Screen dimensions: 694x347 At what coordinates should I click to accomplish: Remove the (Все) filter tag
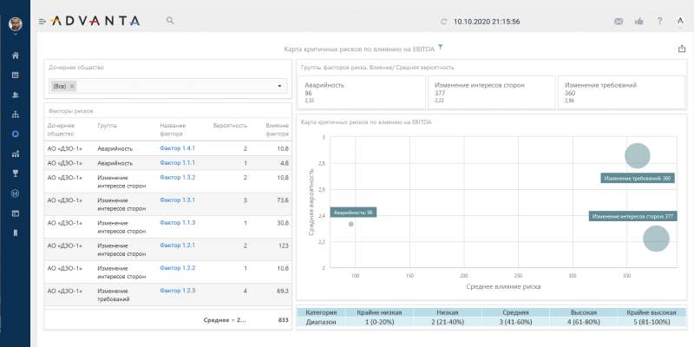(72, 86)
